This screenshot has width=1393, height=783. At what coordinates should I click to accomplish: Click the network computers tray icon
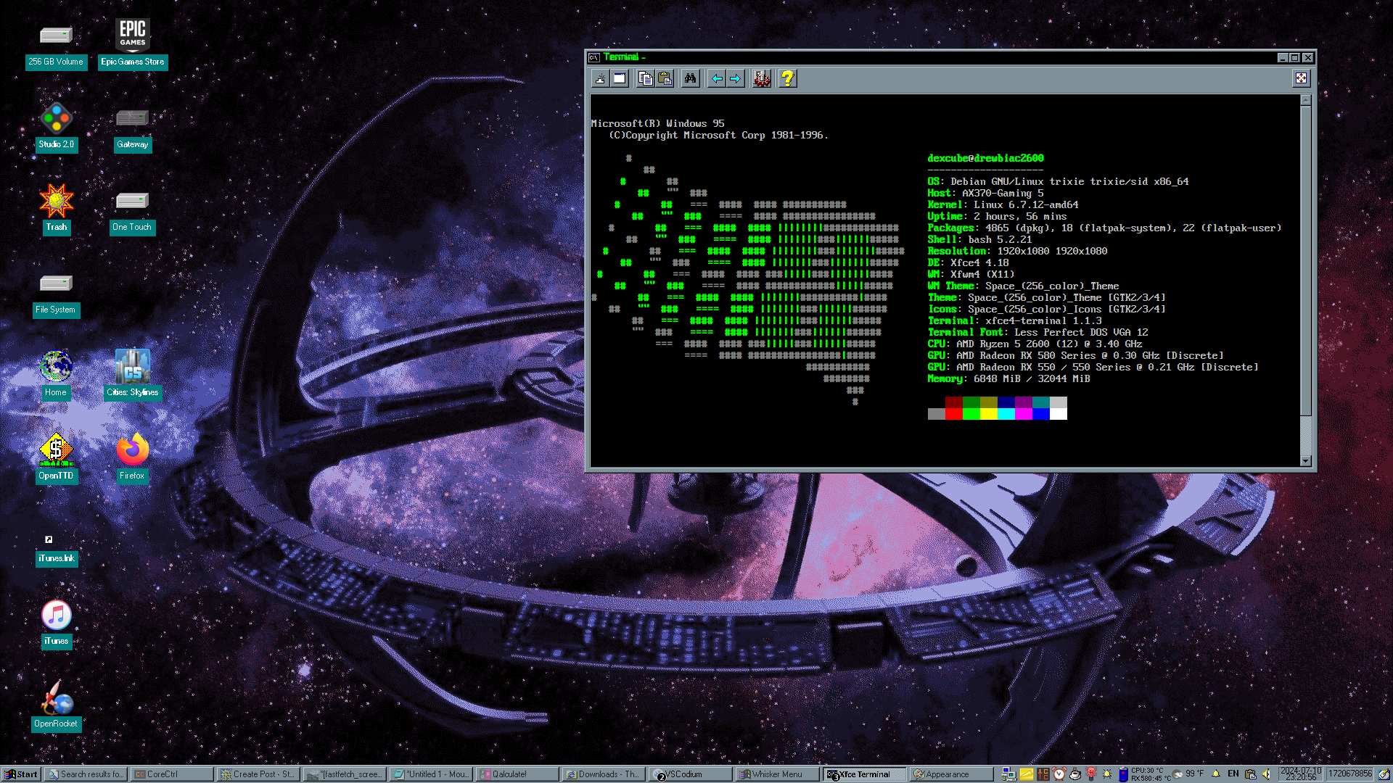pyautogui.click(x=1008, y=774)
